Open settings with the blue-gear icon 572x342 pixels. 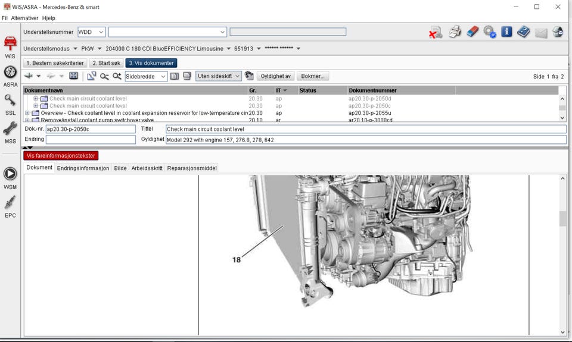[x=490, y=32]
